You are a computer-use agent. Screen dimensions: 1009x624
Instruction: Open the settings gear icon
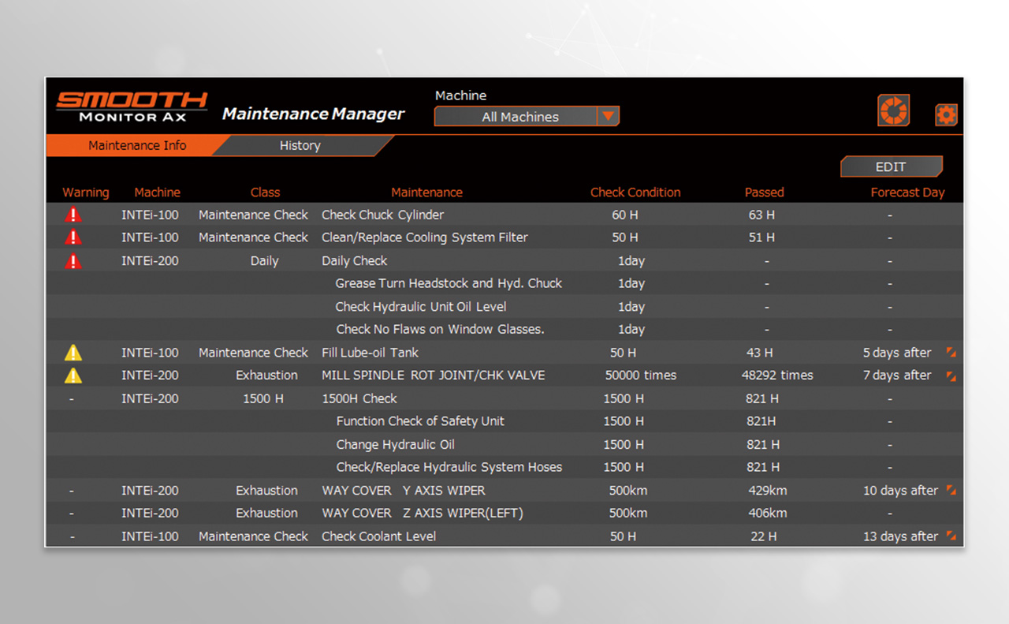945,114
